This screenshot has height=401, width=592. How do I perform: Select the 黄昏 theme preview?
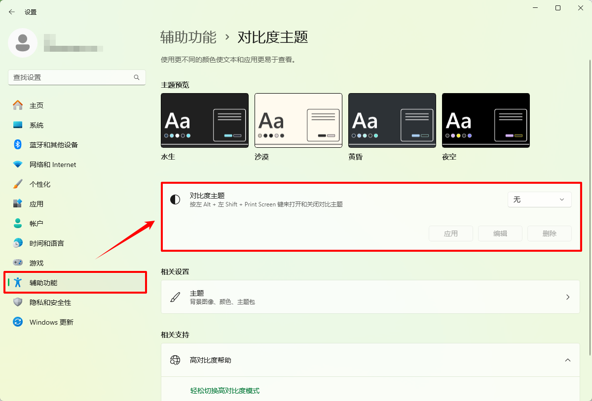pos(392,120)
